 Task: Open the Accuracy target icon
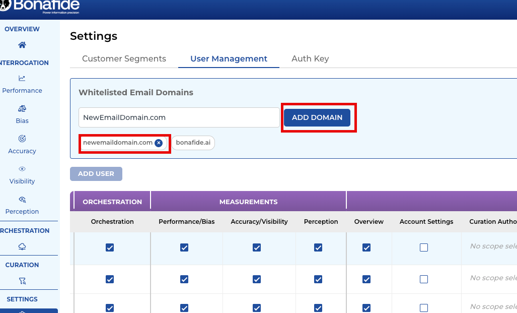click(x=22, y=139)
